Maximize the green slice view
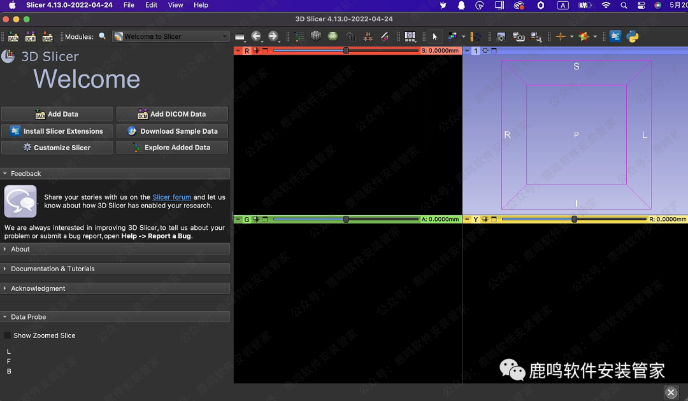 click(265, 220)
